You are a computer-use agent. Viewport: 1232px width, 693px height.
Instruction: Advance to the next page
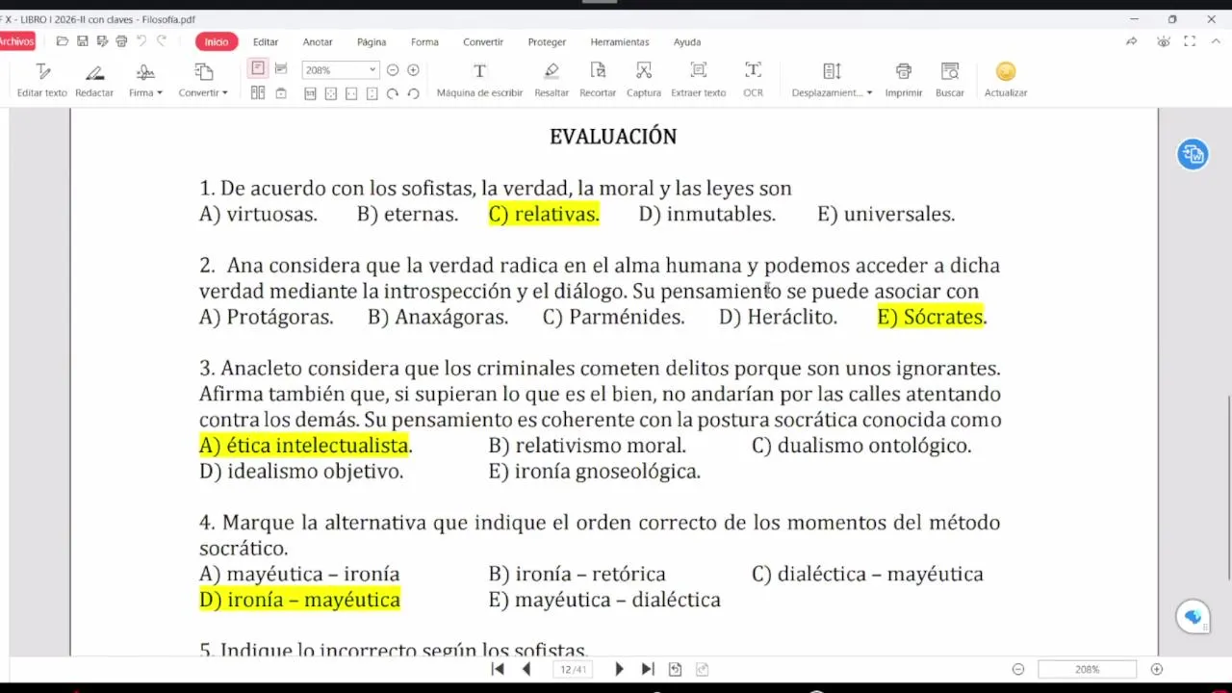tap(619, 669)
